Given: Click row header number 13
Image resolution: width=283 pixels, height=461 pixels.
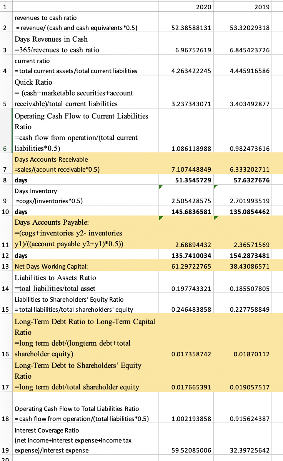Looking at the screenshot, I should point(6,266).
